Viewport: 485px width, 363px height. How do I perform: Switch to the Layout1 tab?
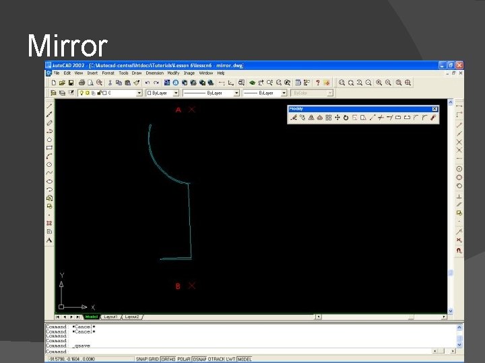[110, 317]
